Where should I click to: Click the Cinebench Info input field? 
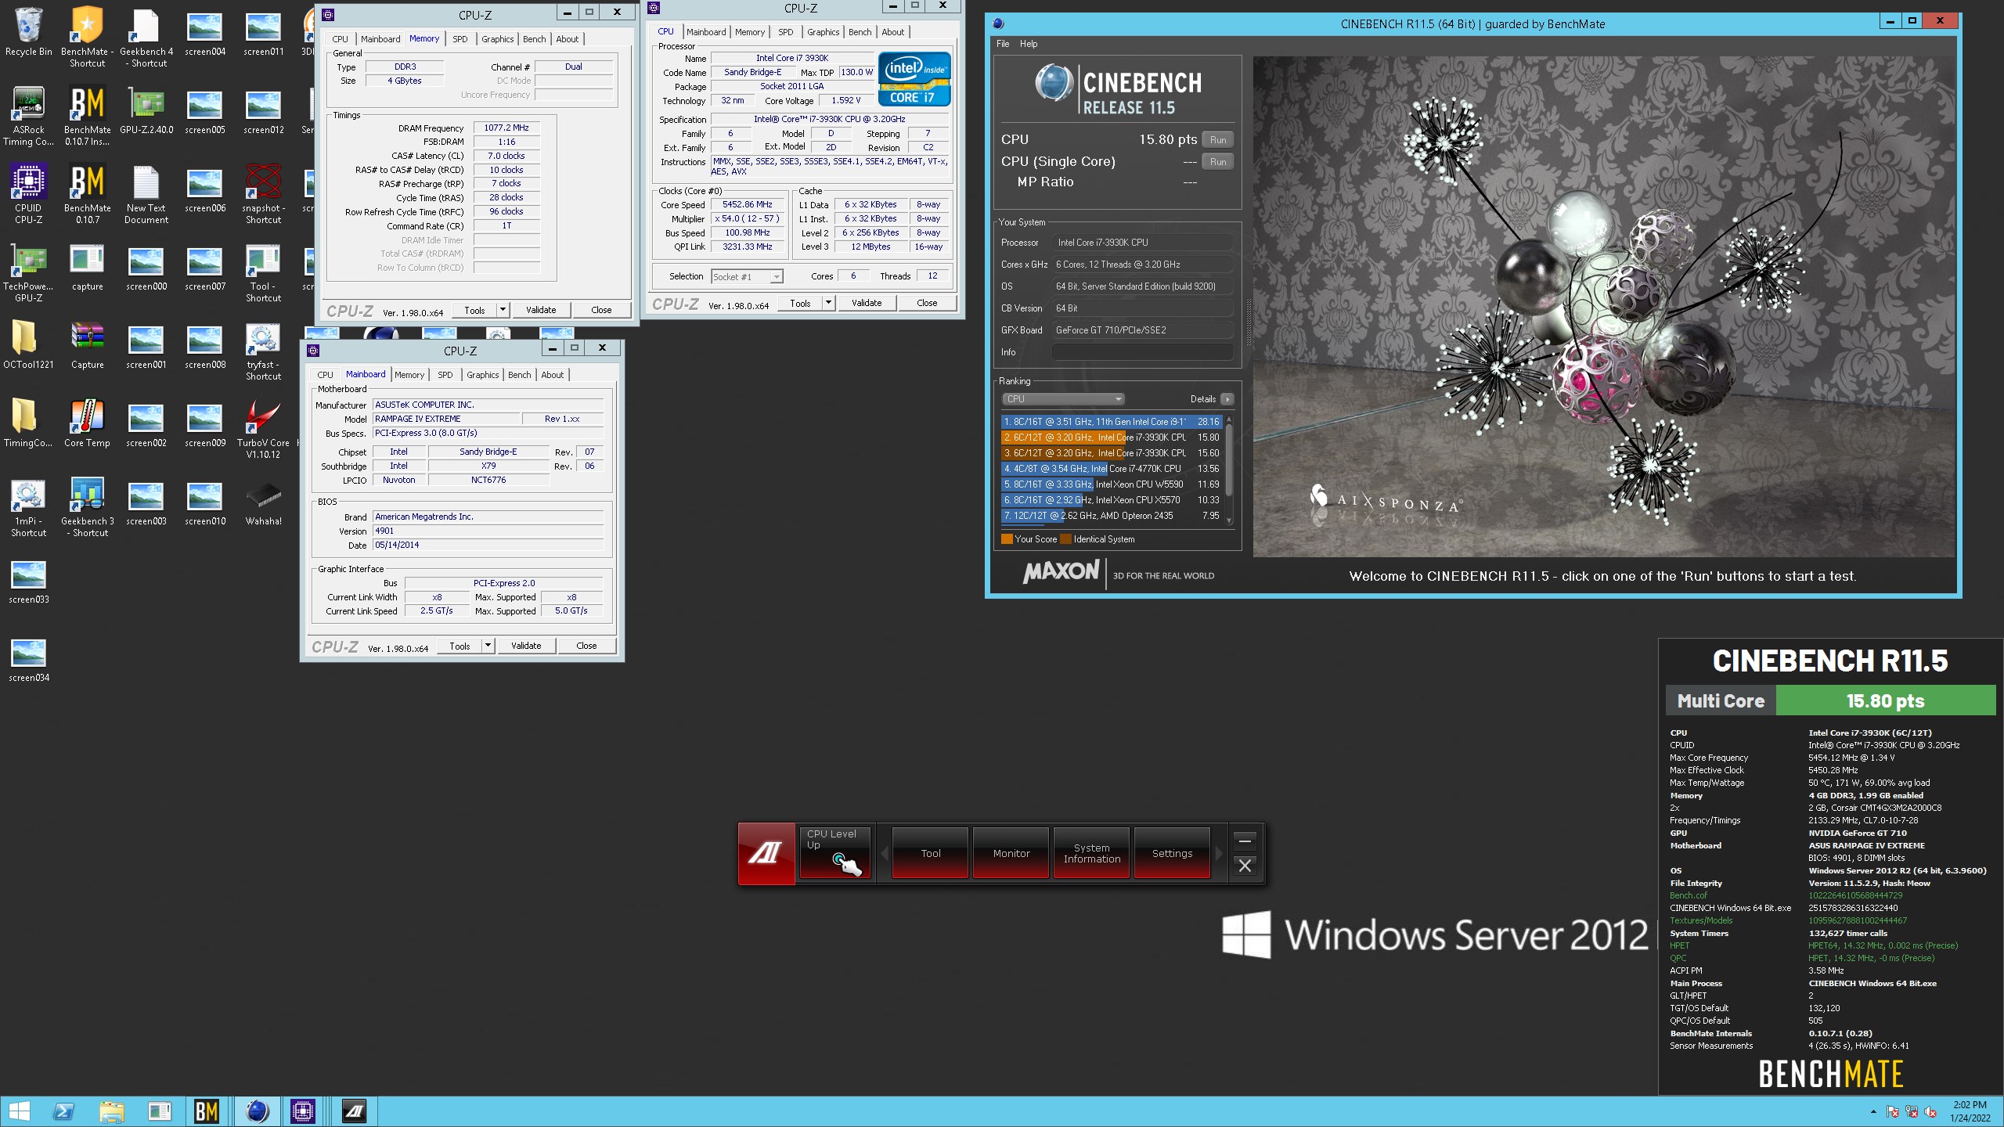pos(1142,352)
